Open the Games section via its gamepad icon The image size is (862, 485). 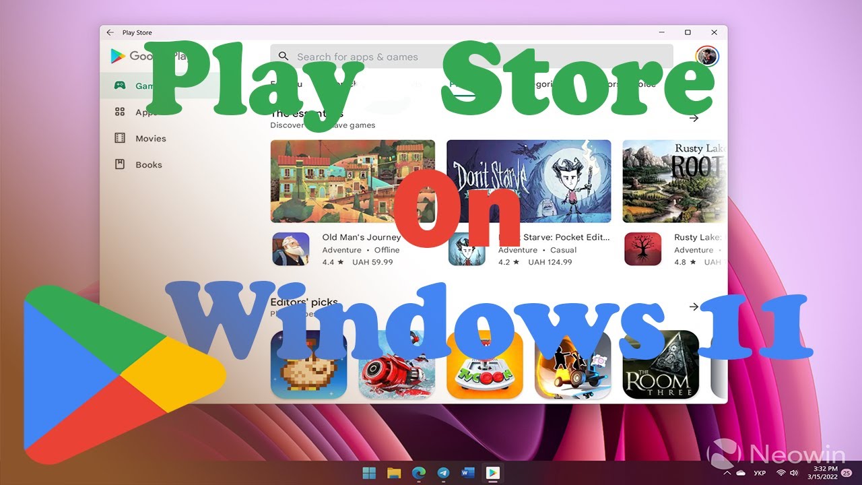[x=120, y=86]
